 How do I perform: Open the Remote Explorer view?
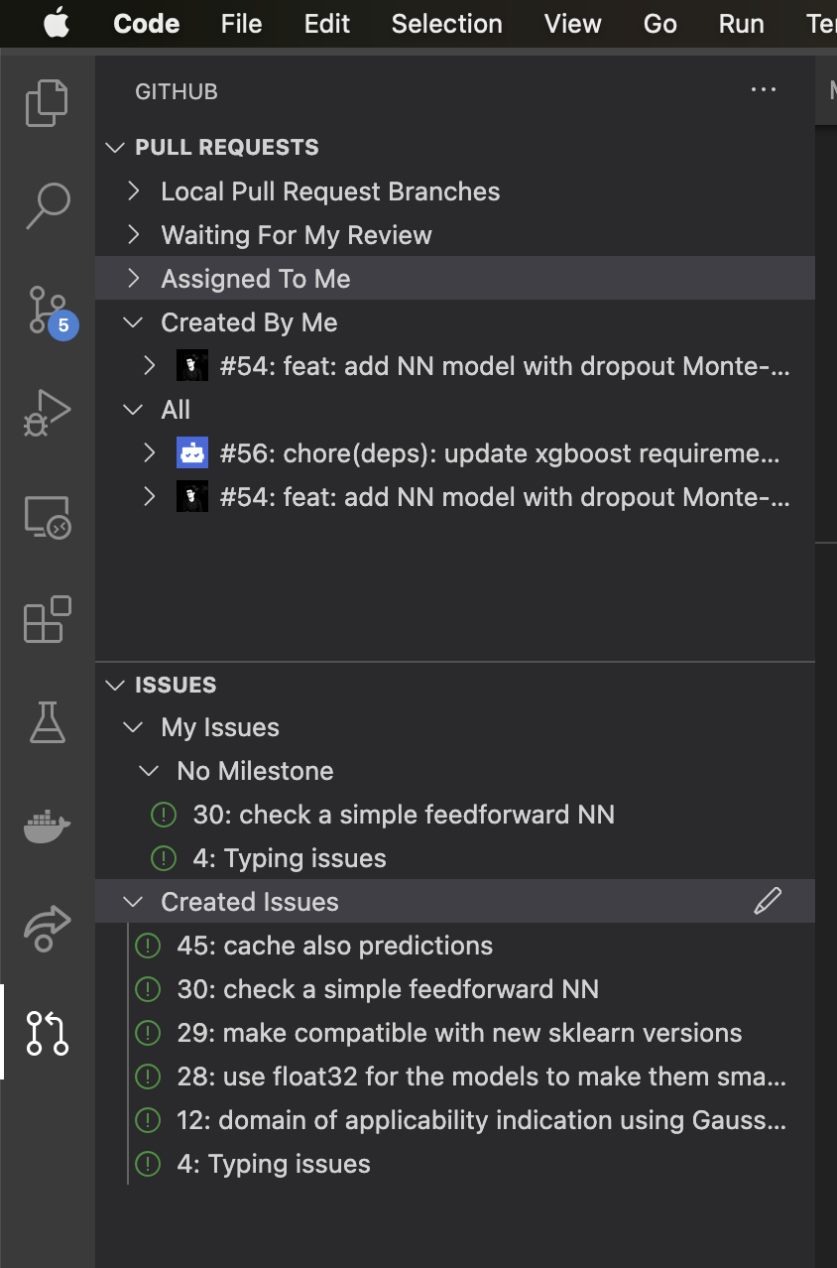point(47,517)
